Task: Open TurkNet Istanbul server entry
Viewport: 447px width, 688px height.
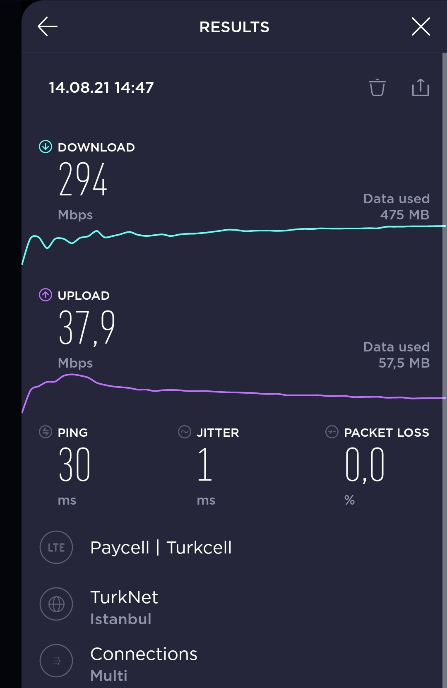Action: 124,608
